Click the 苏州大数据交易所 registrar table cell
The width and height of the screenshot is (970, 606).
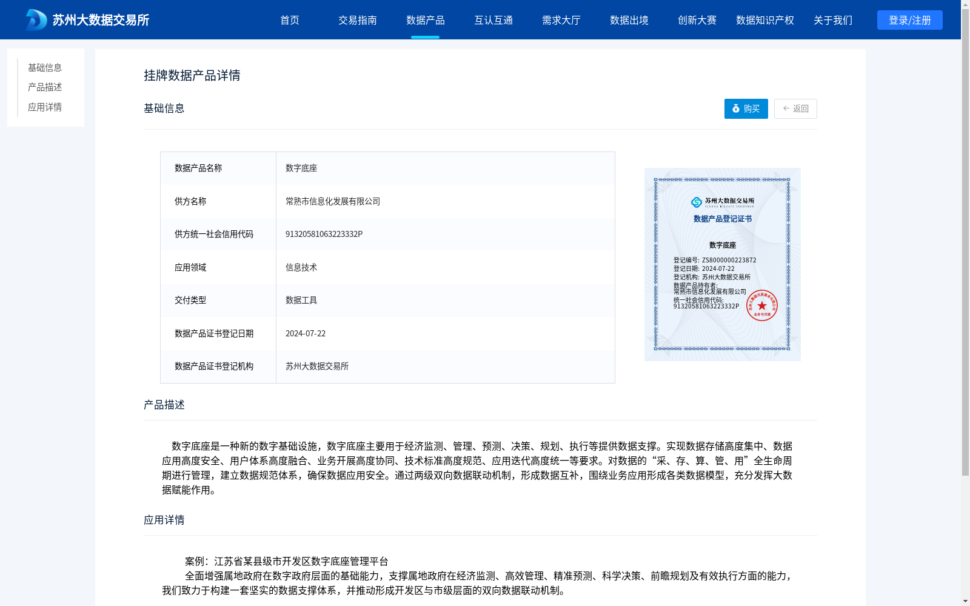tap(446, 366)
